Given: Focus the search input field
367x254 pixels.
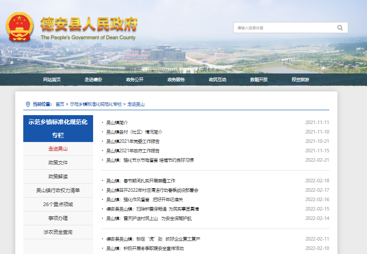Looking at the screenshot, I should tap(284, 28).
